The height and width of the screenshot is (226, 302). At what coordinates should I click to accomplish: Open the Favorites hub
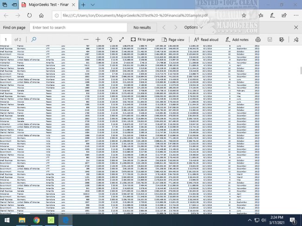[x=261, y=15]
